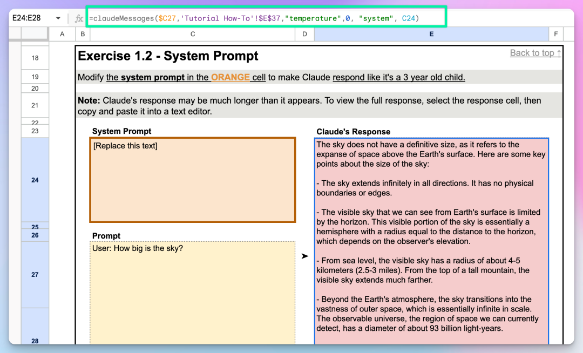Click the fx function icon
The height and width of the screenshot is (353, 583).
pyautogui.click(x=79, y=18)
